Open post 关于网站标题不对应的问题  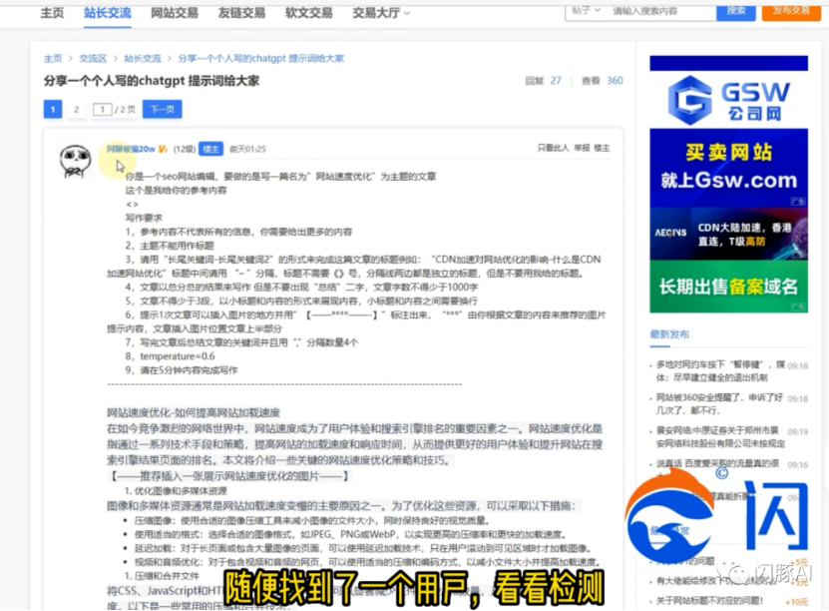click(709, 601)
